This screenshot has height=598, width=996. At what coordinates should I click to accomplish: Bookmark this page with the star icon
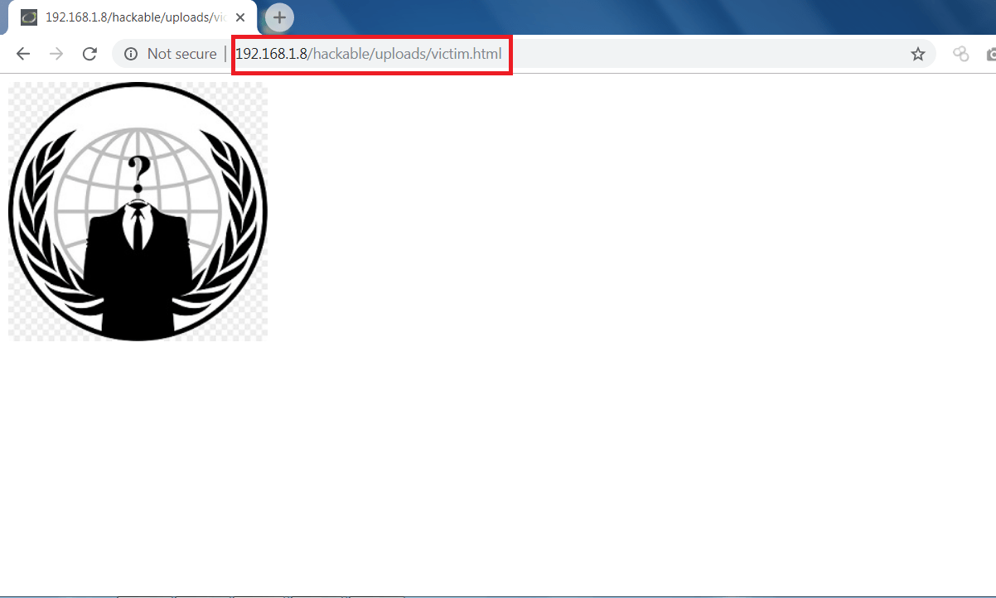click(x=918, y=54)
